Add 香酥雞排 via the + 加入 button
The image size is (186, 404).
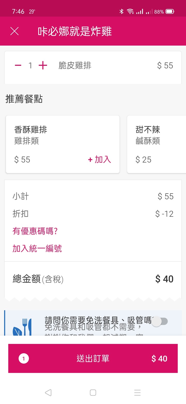[x=99, y=160]
